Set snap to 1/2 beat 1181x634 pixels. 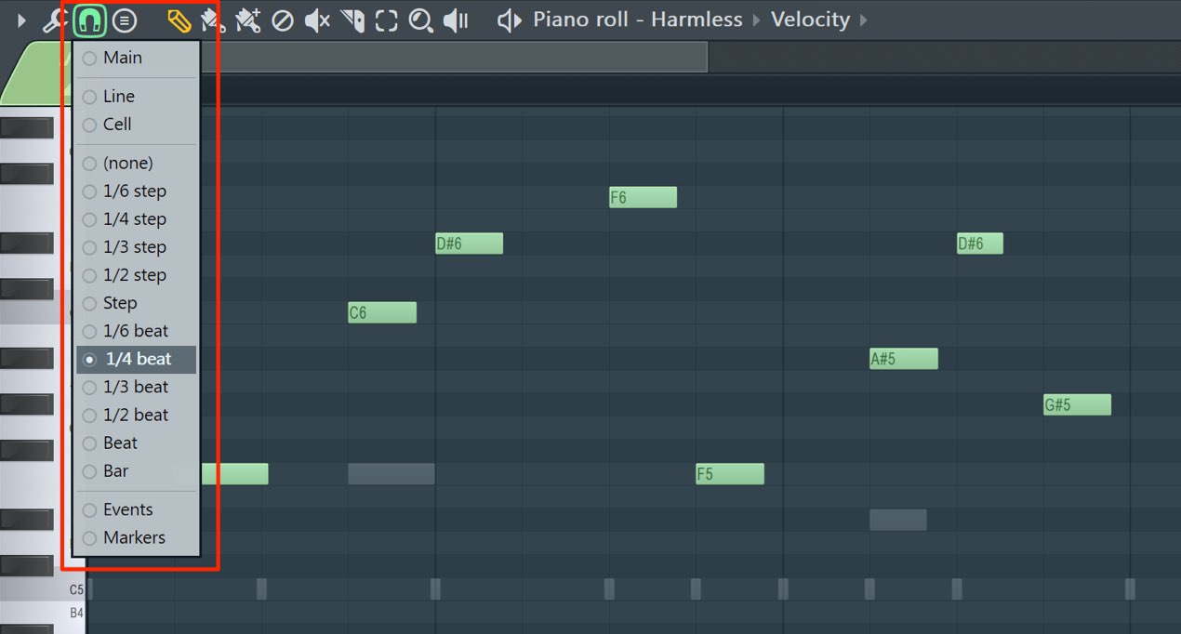pos(136,415)
